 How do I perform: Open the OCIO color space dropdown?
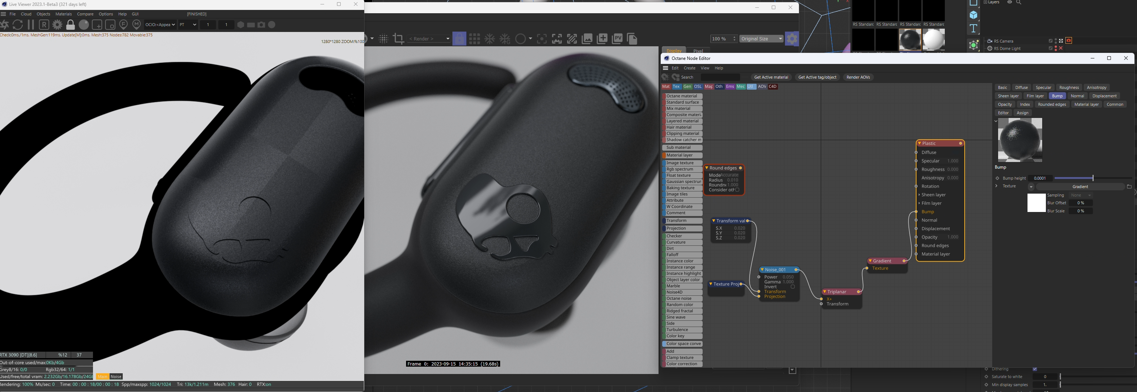click(x=160, y=25)
